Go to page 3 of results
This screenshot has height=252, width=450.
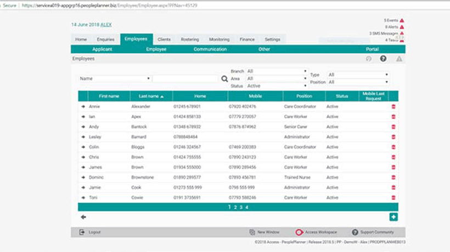[x=241, y=207]
